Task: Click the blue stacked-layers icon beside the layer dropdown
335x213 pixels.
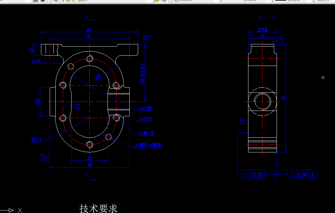Action: 56,2
